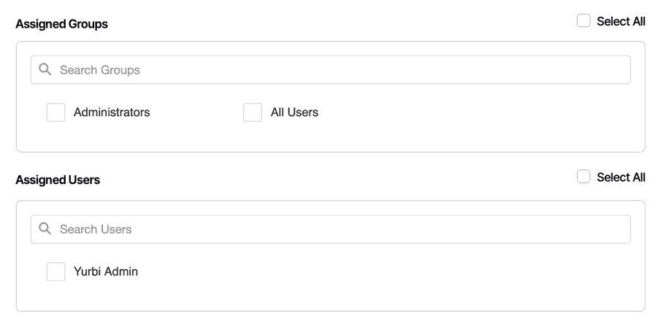Click the Search Users placeholder text
The width and height of the screenshot is (672, 322).
click(96, 229)
